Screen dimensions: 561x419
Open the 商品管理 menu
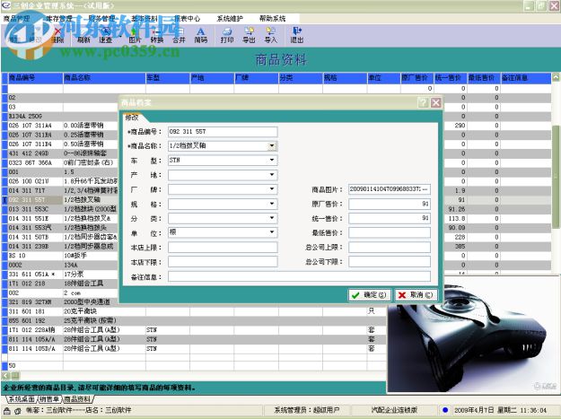[x=16, y=19]
